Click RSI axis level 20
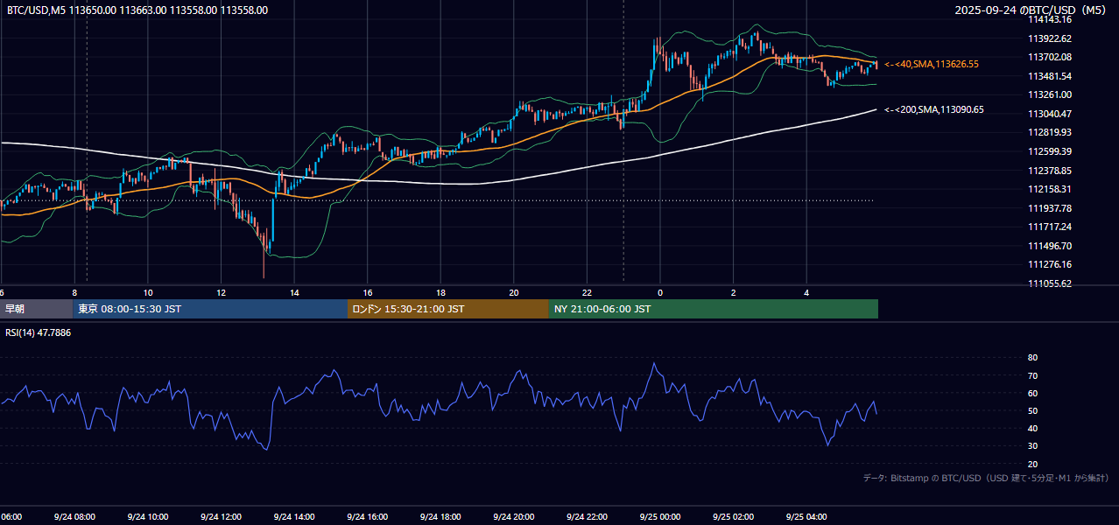The width and height of the screenshot is (1119, 525). pyautogui.click(x=1032, y=464)
